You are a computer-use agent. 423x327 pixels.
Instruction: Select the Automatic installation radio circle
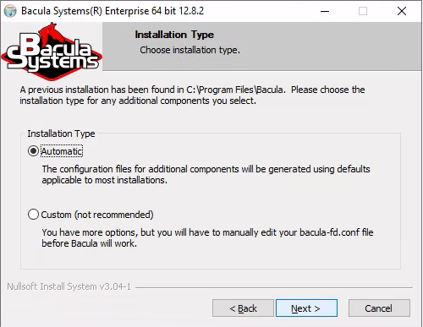coord(33,151)
